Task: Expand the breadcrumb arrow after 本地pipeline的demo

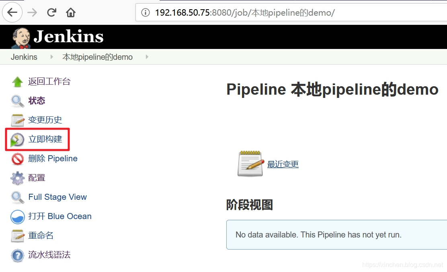Action: [x=147, y=57]
